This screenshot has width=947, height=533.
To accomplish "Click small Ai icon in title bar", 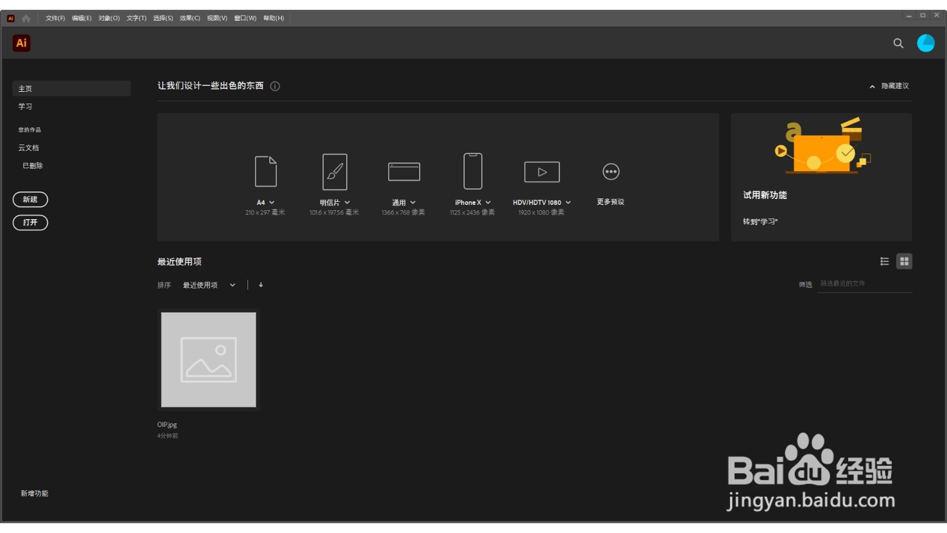I will [x=11, y=18].
